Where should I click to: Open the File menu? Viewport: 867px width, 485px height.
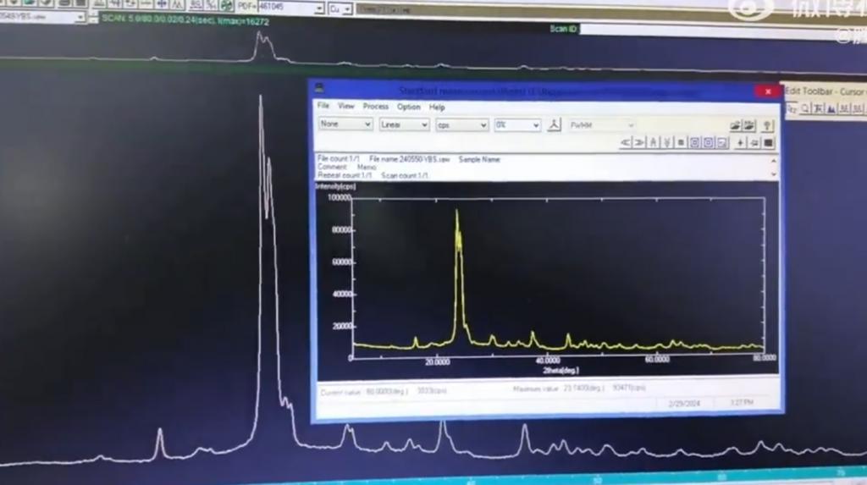tap(323, 107)
